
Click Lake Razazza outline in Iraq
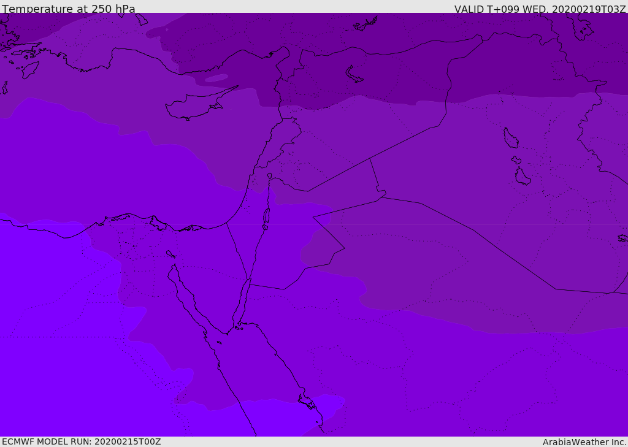pos(523,177)
